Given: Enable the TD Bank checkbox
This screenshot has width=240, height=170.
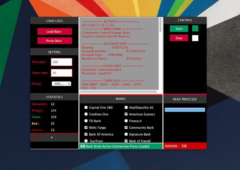Looking at the screenshot, I should pos(86,121).
